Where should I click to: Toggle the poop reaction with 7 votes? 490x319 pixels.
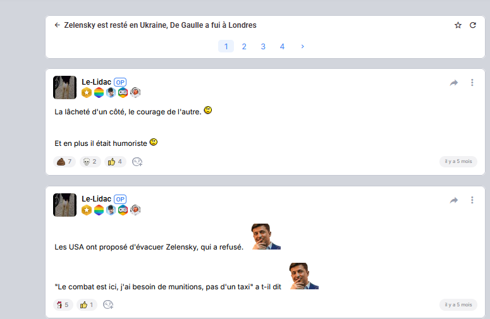pyautogui.click(x=64, y=162)
